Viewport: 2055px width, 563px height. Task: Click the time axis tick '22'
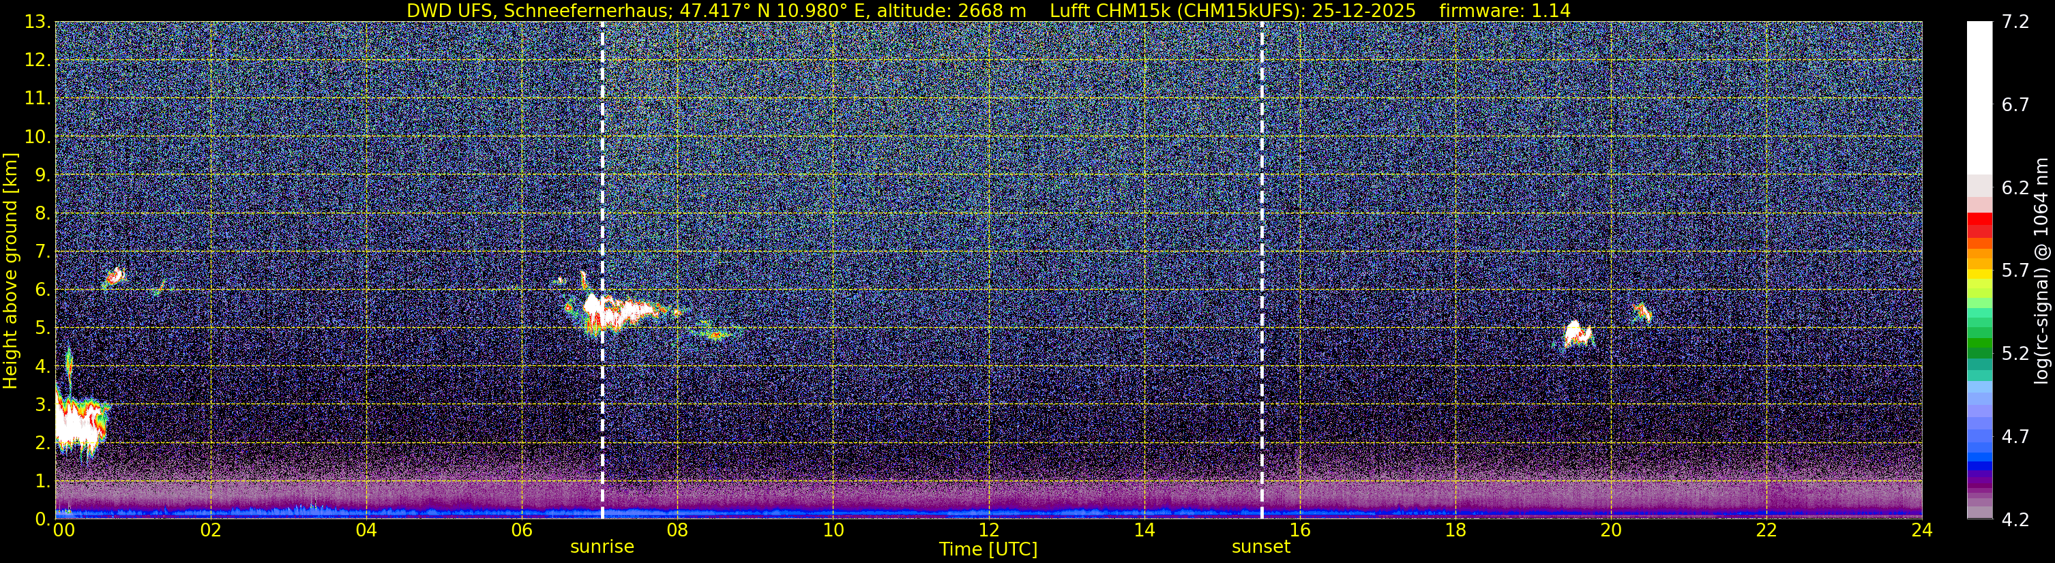[1766, 531]
